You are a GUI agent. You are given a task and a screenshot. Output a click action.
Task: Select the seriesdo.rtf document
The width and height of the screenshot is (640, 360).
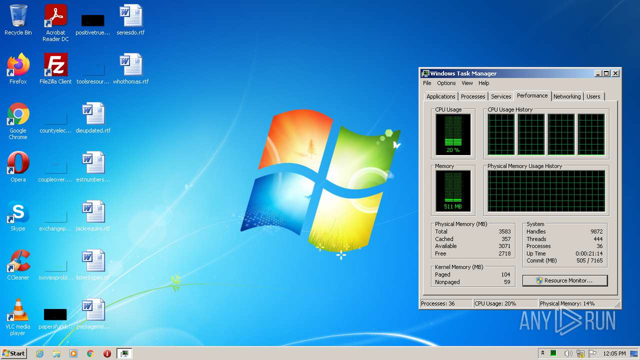point(130,20)
